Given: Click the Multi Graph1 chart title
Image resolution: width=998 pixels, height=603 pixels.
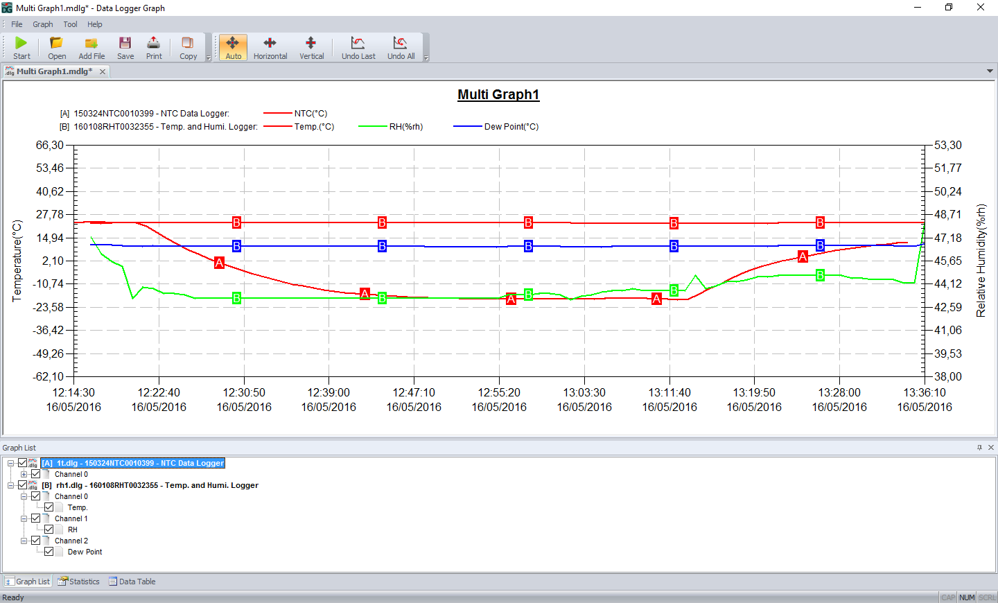Looking at the screenshot, I should 498,95.
